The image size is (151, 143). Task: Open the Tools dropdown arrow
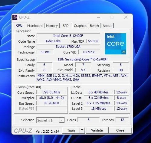(x=82, y=130)
